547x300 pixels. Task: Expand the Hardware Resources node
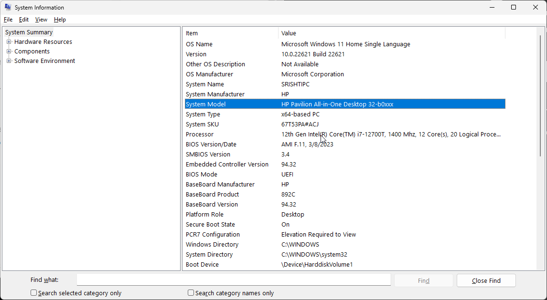(x=9, y=42)
